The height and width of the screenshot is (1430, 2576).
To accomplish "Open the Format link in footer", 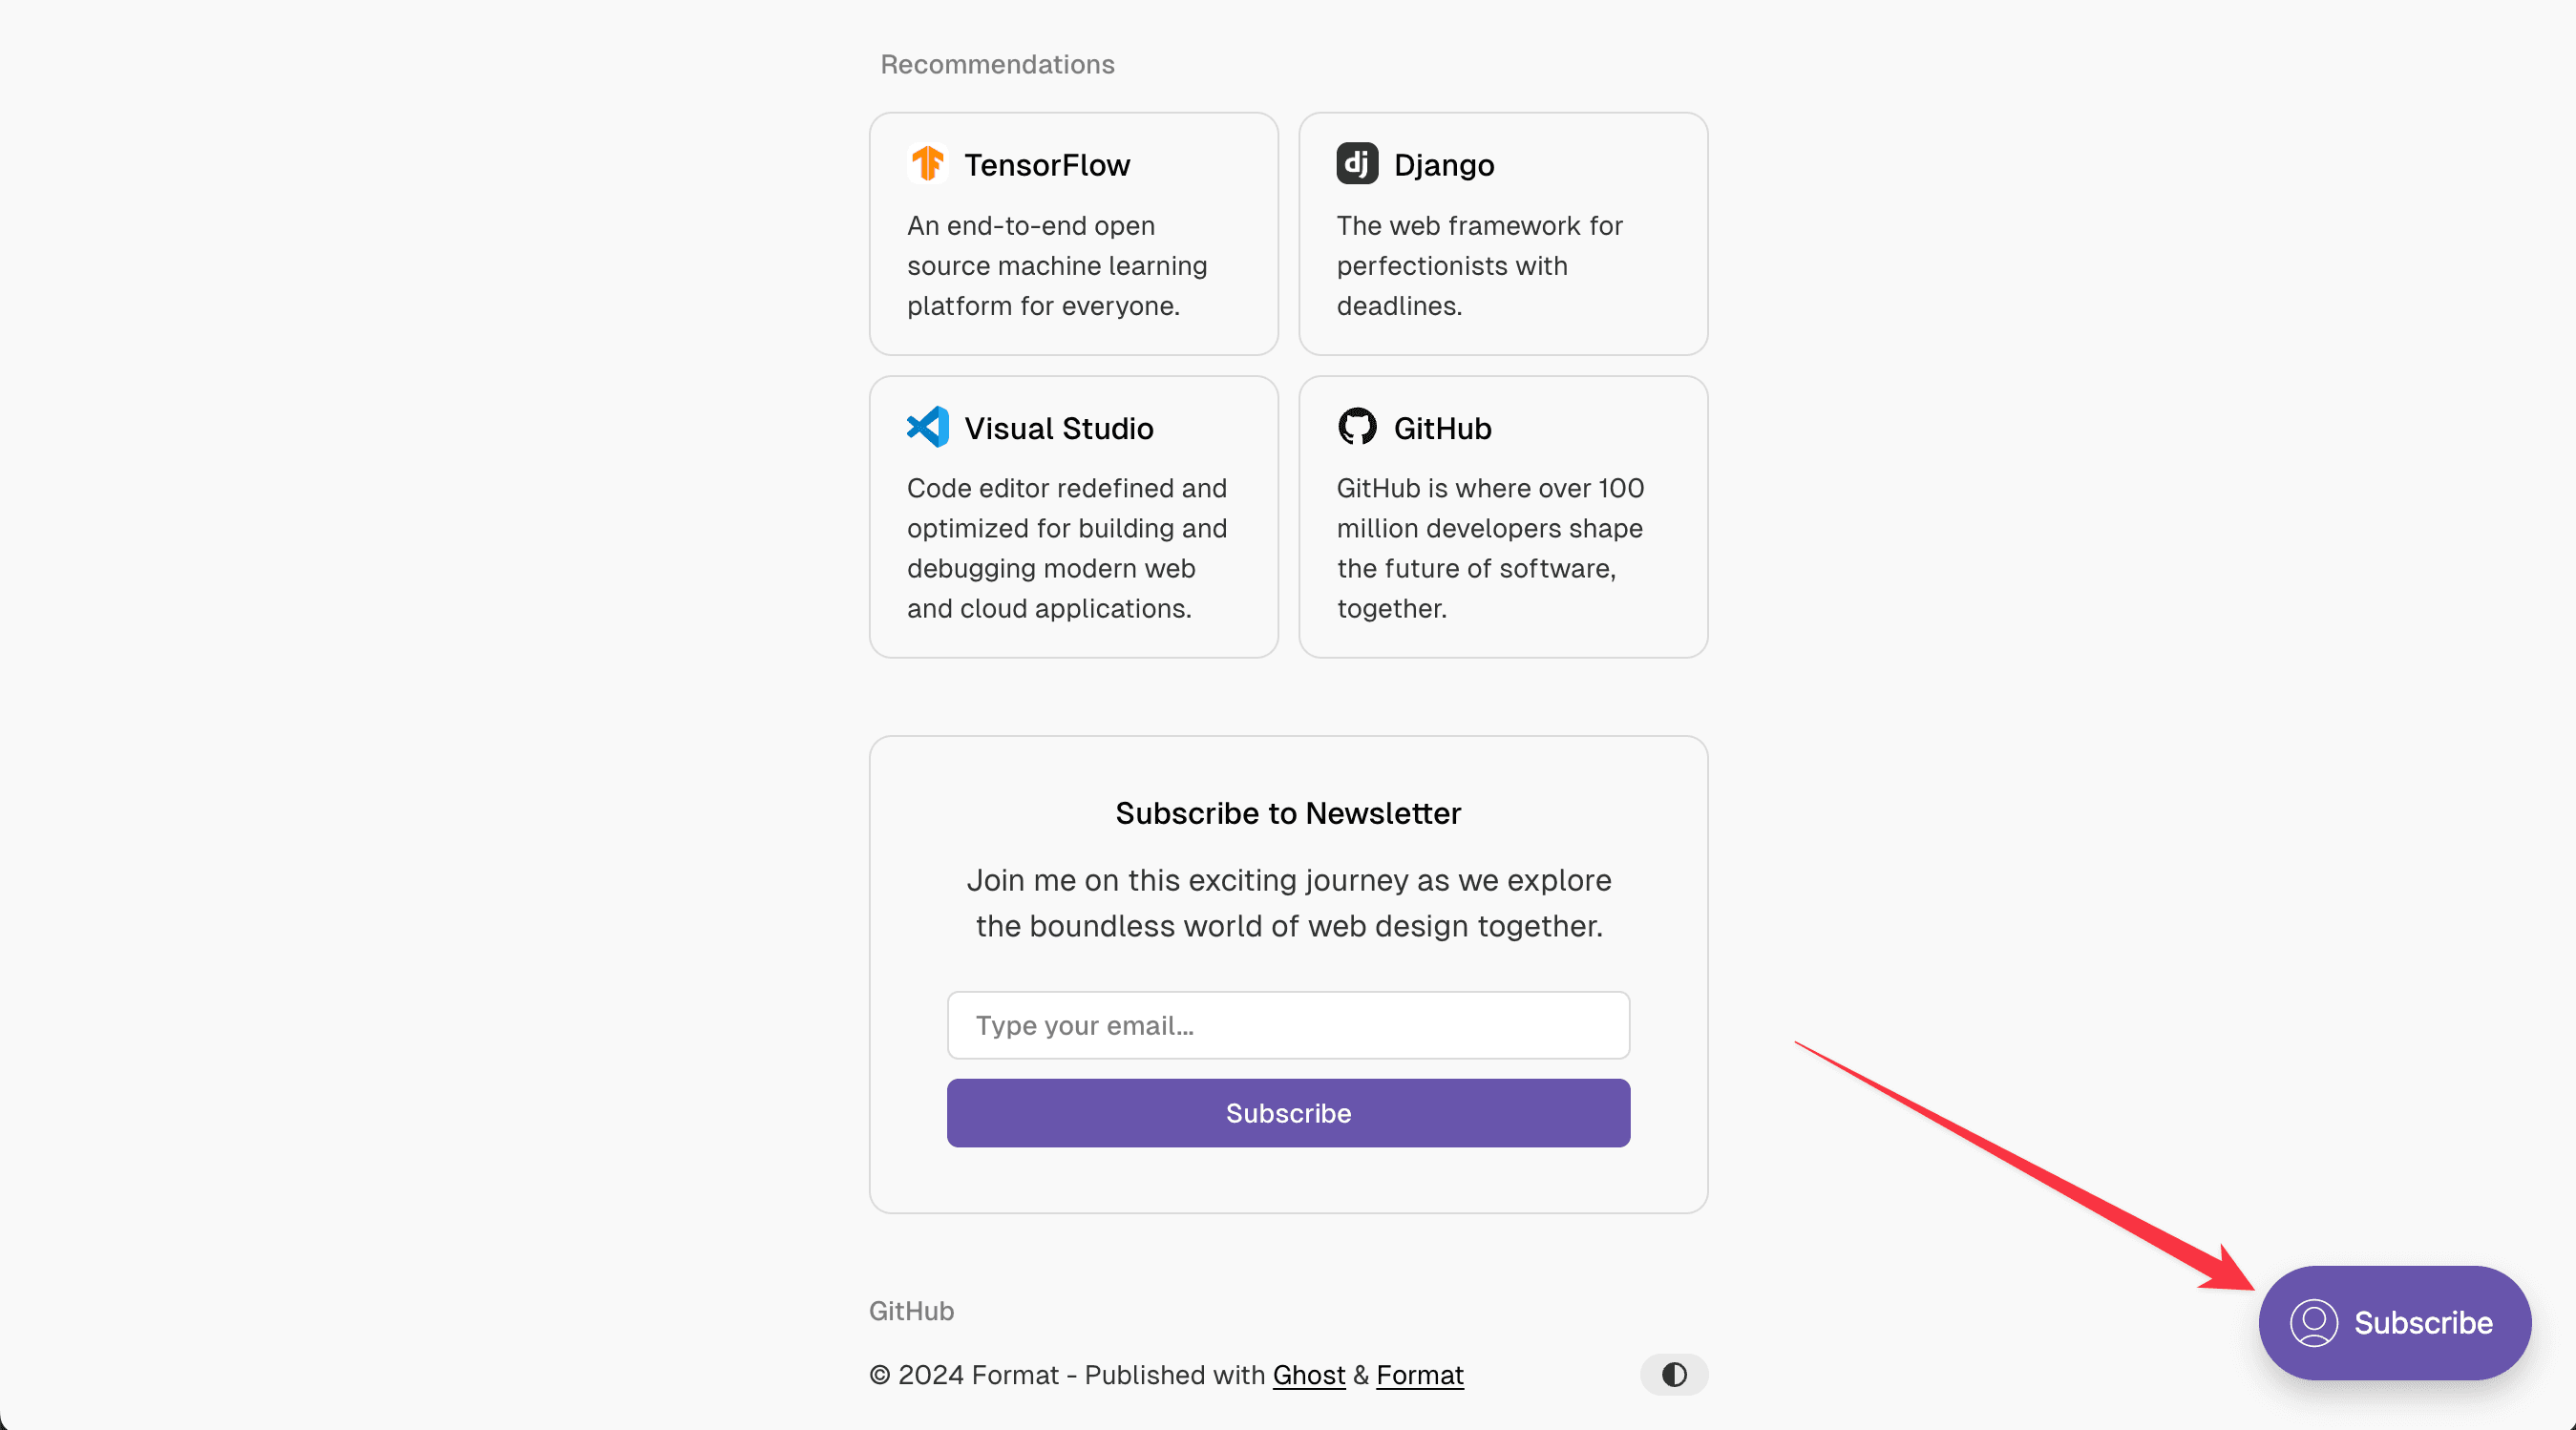I will [1419, 1375].
